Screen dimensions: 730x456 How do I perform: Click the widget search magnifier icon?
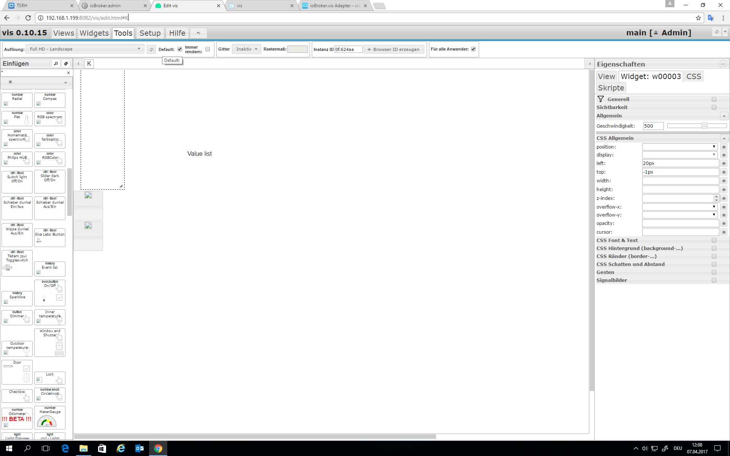point(56,63)
